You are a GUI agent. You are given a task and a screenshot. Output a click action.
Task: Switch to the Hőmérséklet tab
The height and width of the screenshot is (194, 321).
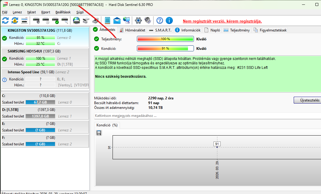tap(132, 30)
